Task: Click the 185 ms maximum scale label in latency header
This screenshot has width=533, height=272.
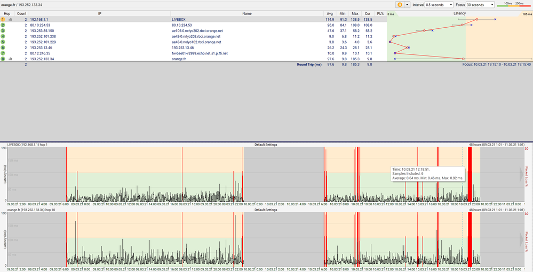Action: point(527,14)
